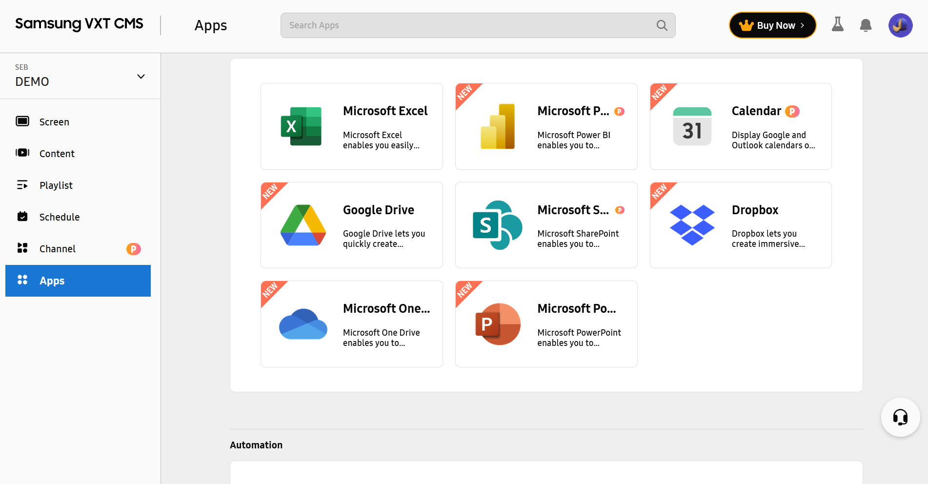Click the Automation section heading

click(x=256, y=445)
